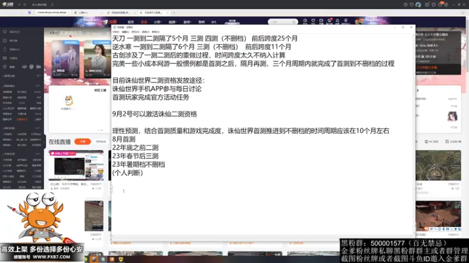The image size is (469, 263).
Task: Switch to the 主播中心 browser tab
Action: coord(87,13)
